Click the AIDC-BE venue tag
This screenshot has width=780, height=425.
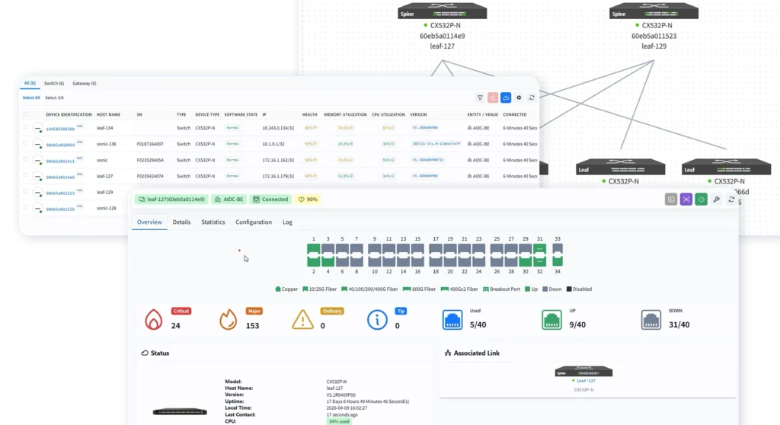coord(229,200)
